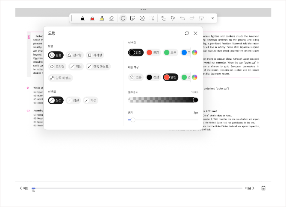The image size is (286, 207).
Task: Open custom line color rainbow picker
Action: [195, 52]
